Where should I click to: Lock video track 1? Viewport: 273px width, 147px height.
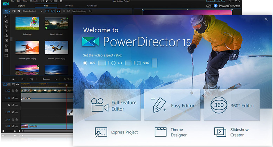16,91
